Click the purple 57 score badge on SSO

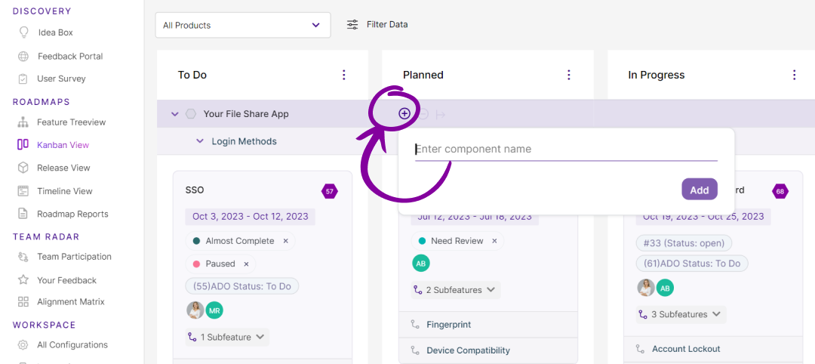[x=329, y=192]
